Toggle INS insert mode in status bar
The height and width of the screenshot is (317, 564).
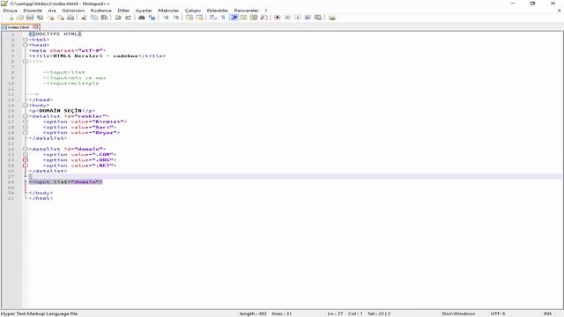[547, 313]
